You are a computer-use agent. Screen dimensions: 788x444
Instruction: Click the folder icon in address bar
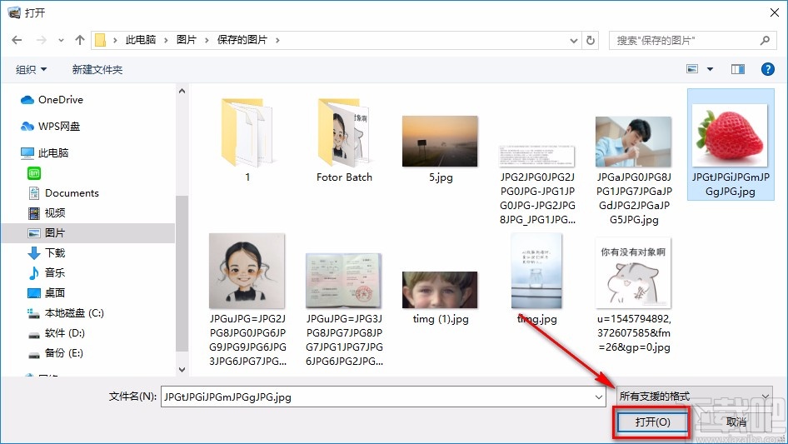pyautogui.click(x=101, y=40)
